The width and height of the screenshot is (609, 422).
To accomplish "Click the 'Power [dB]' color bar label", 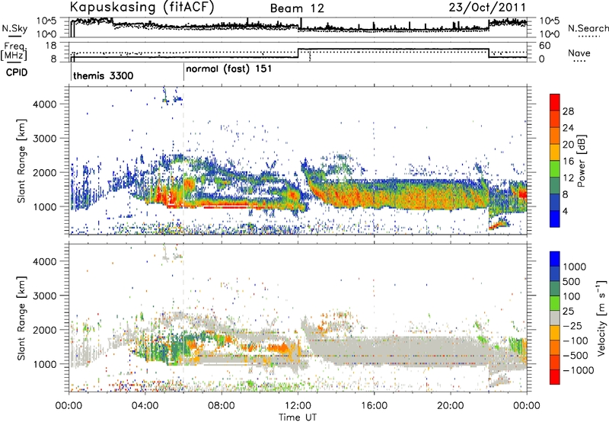I will click(581, 161).
